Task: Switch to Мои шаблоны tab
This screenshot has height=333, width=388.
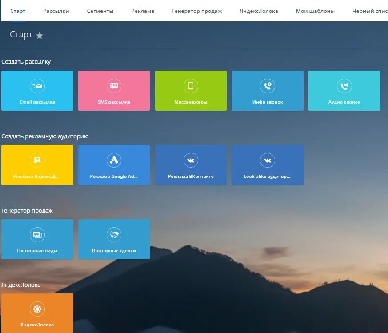Action: [x=315, y=11]
